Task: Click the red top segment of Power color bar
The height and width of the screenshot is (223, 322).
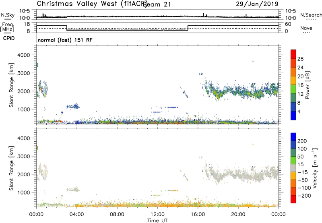Action: coord(293,54)
